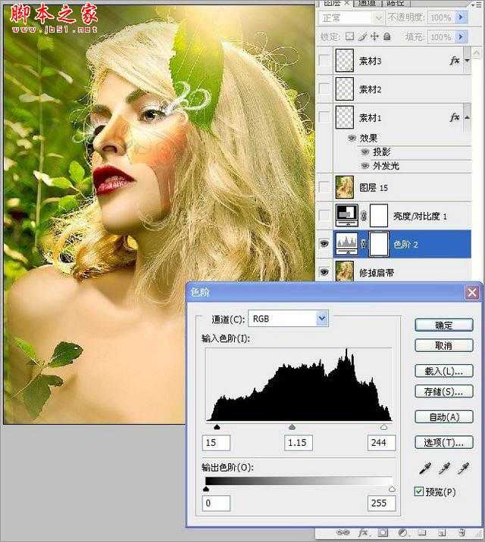Click the 载入(L)... load button

click(443, 371)
